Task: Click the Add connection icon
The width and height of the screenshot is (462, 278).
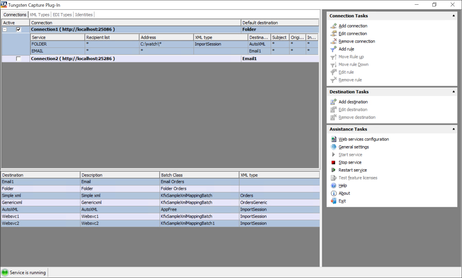Action: point(333,26)
